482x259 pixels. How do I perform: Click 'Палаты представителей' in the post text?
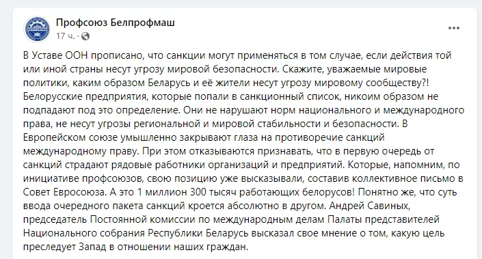click(384, 219)
